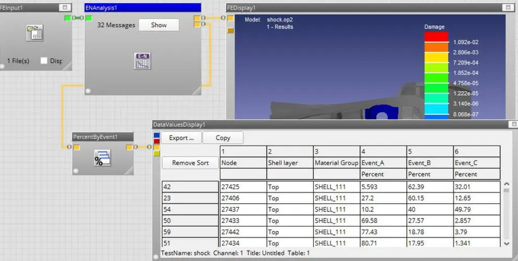Select the Material Group column header
This screenshot has width=518, height=261.
(336, 163)
